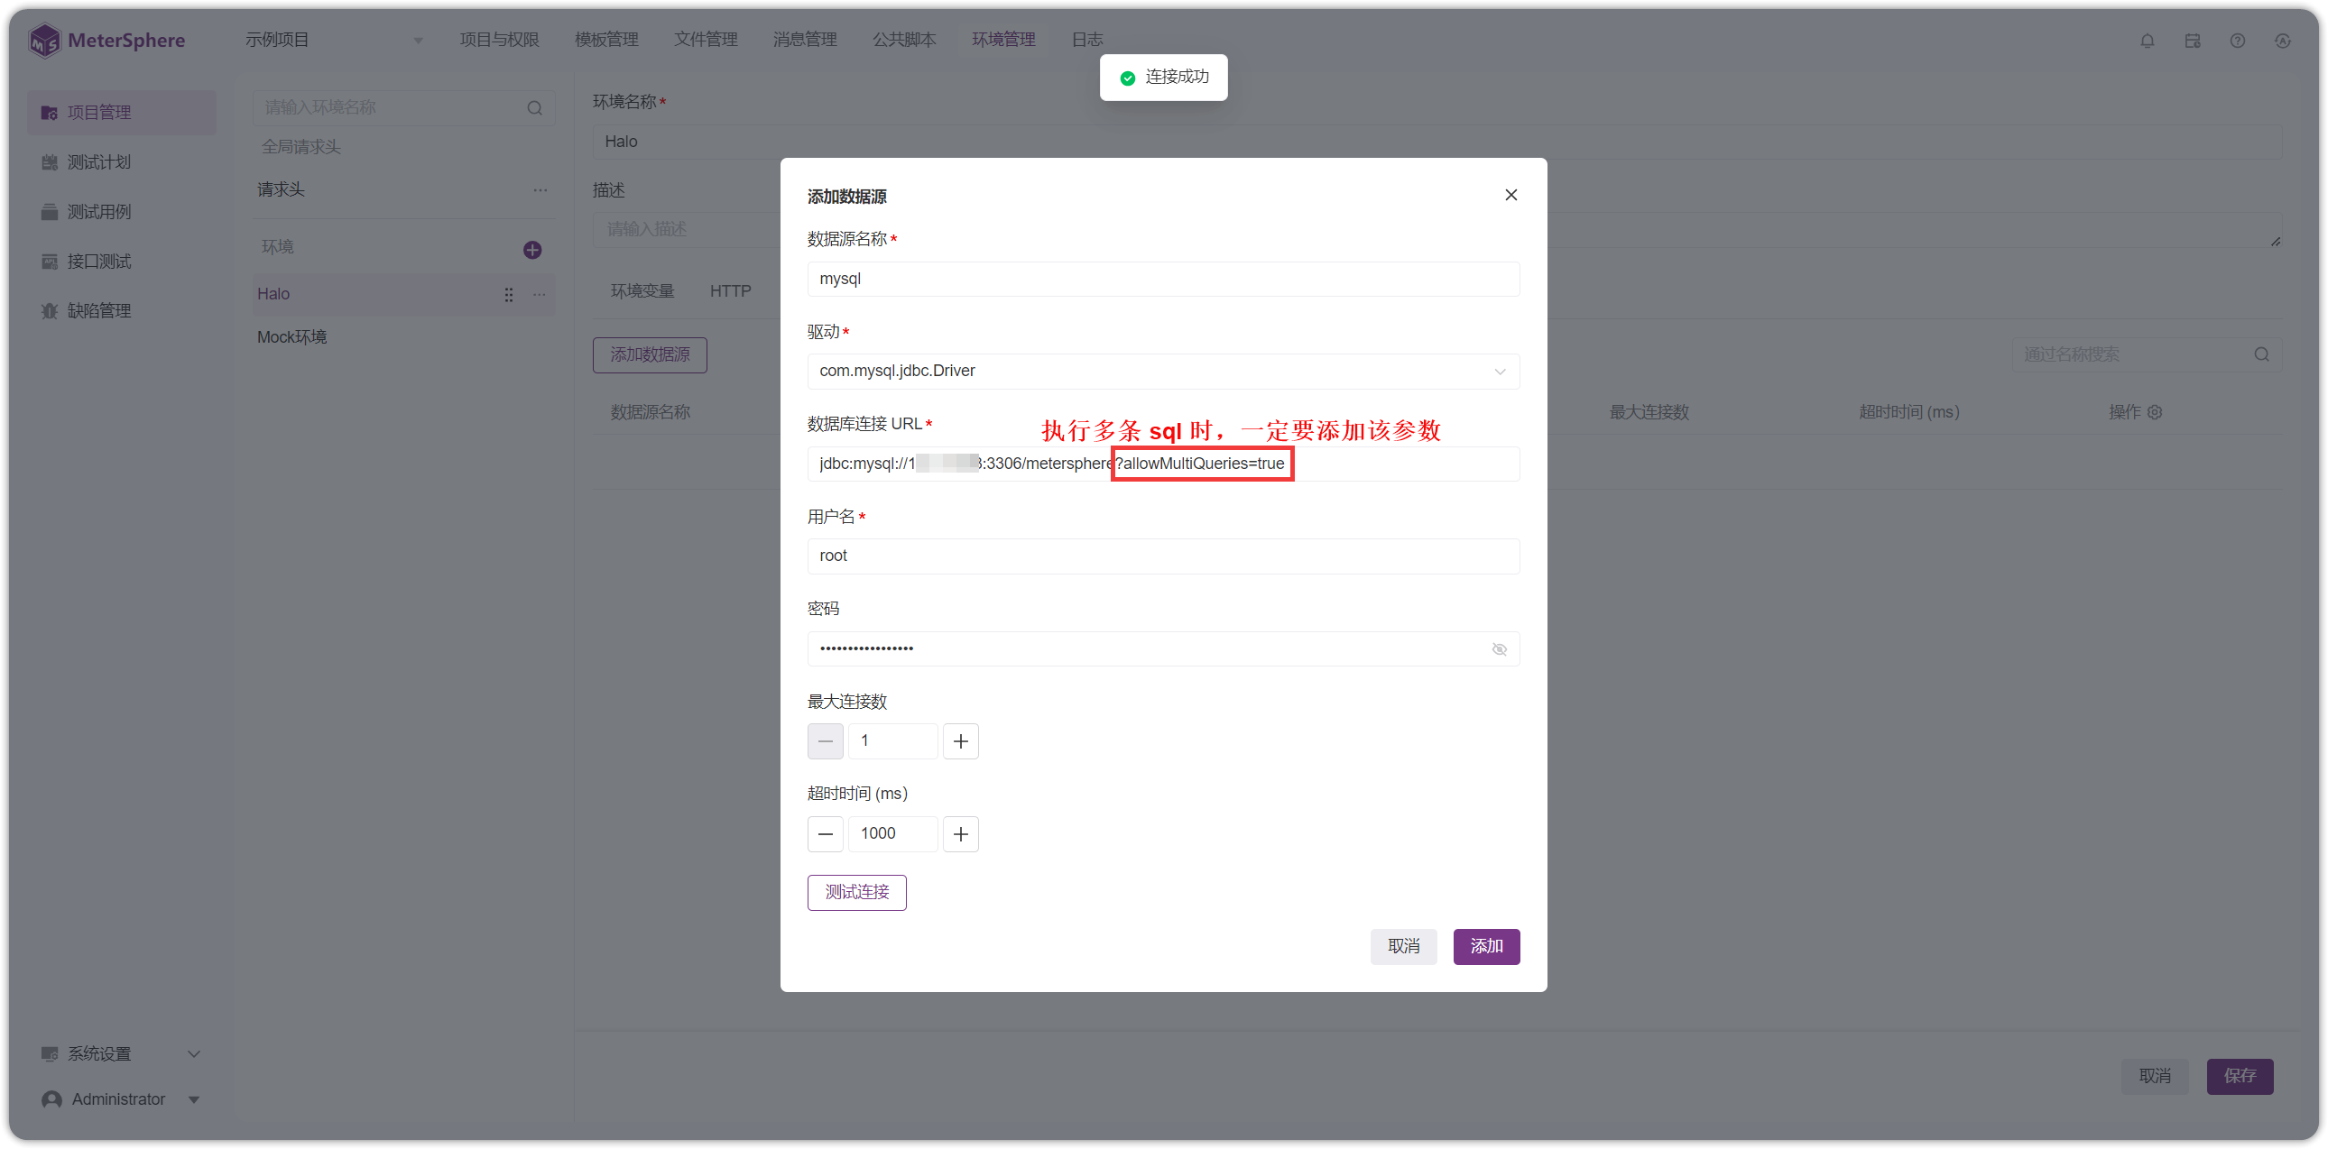
Task: Go to 测试计划 in sidebar
Action: click(x=121, y=162)
